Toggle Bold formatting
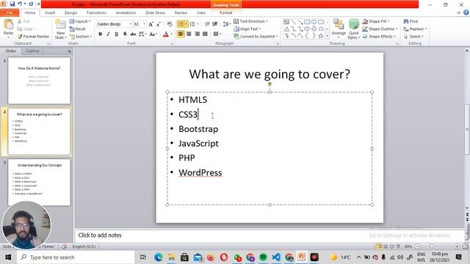The height and width of the screenshot is (264, 470). (100, 34)
